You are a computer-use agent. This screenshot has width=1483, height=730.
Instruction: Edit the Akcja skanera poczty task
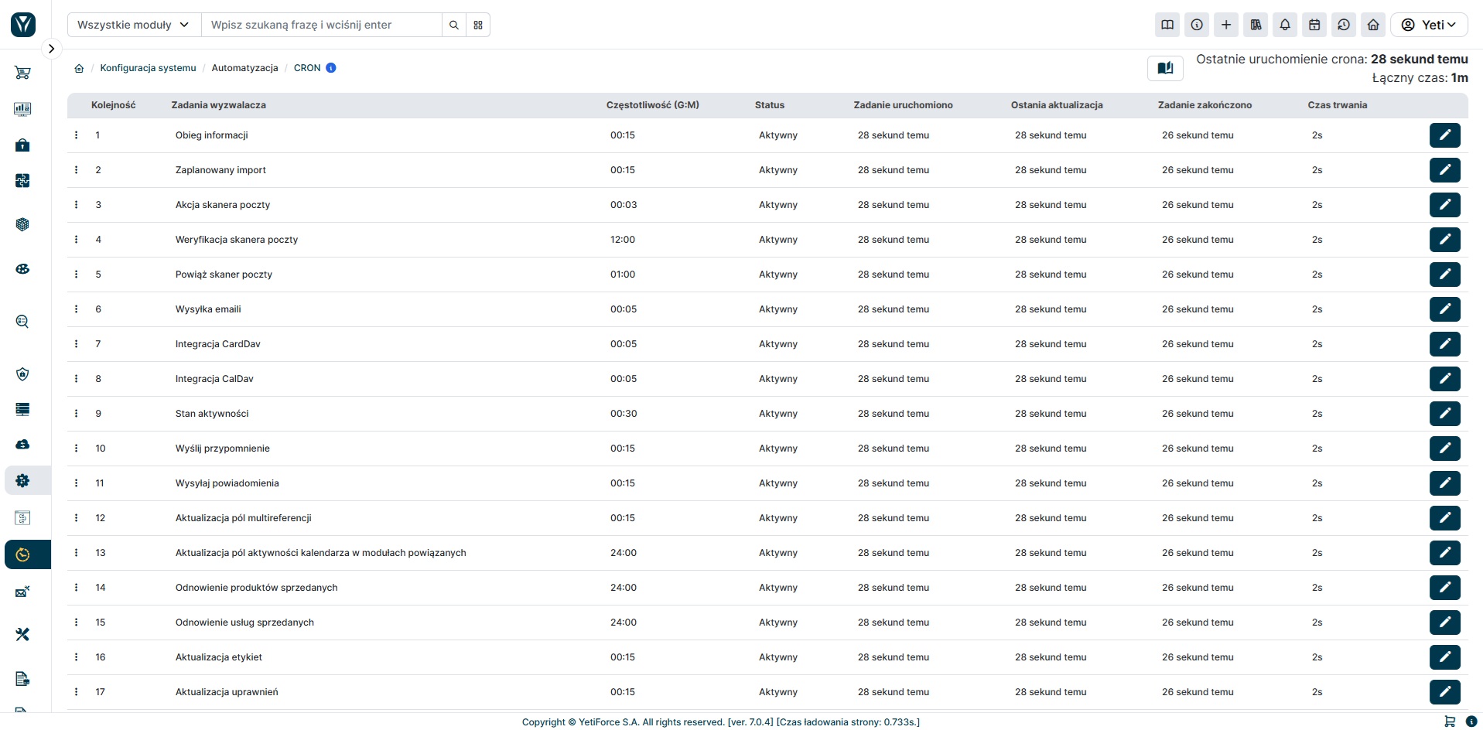[1444, 205]
